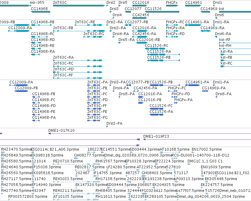
Task: Select transcript Drsl6-RA
Action: [216, 37]
